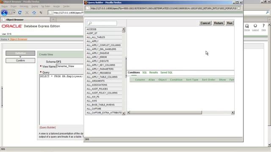Select ACCESS$ in the object list
The height and width of the screenshot is (152, 271).
pos(104,29)
